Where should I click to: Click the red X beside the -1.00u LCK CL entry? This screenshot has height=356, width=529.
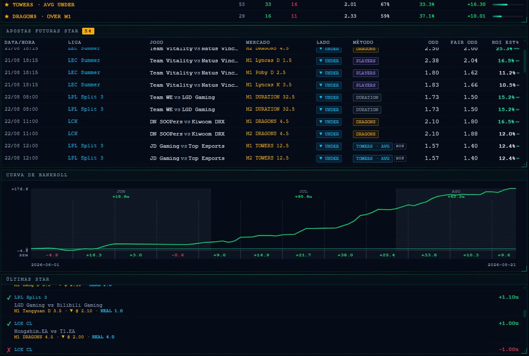pyautogui.click(x=9, y=350)
